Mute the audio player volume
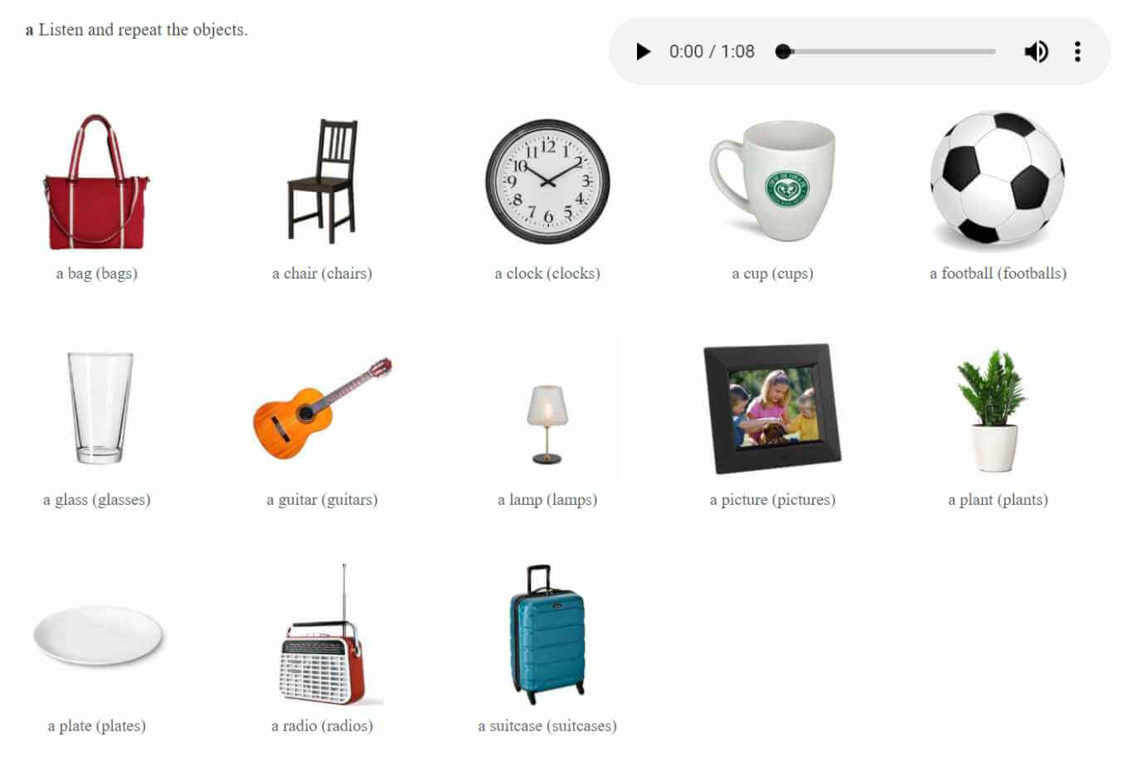 (x=1036, y=51)
